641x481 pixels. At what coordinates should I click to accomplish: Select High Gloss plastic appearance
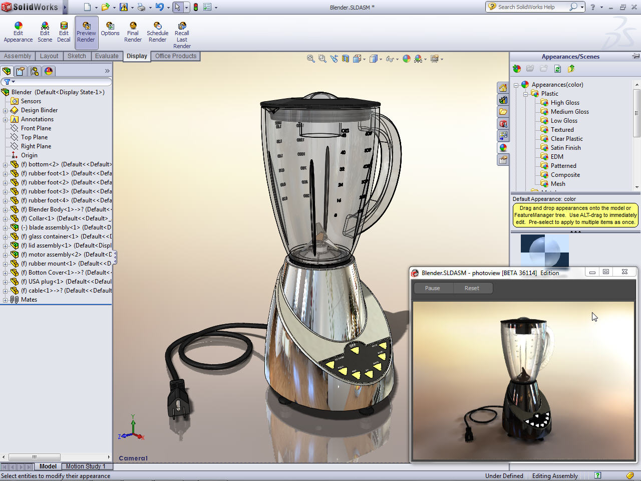point(565,103)
